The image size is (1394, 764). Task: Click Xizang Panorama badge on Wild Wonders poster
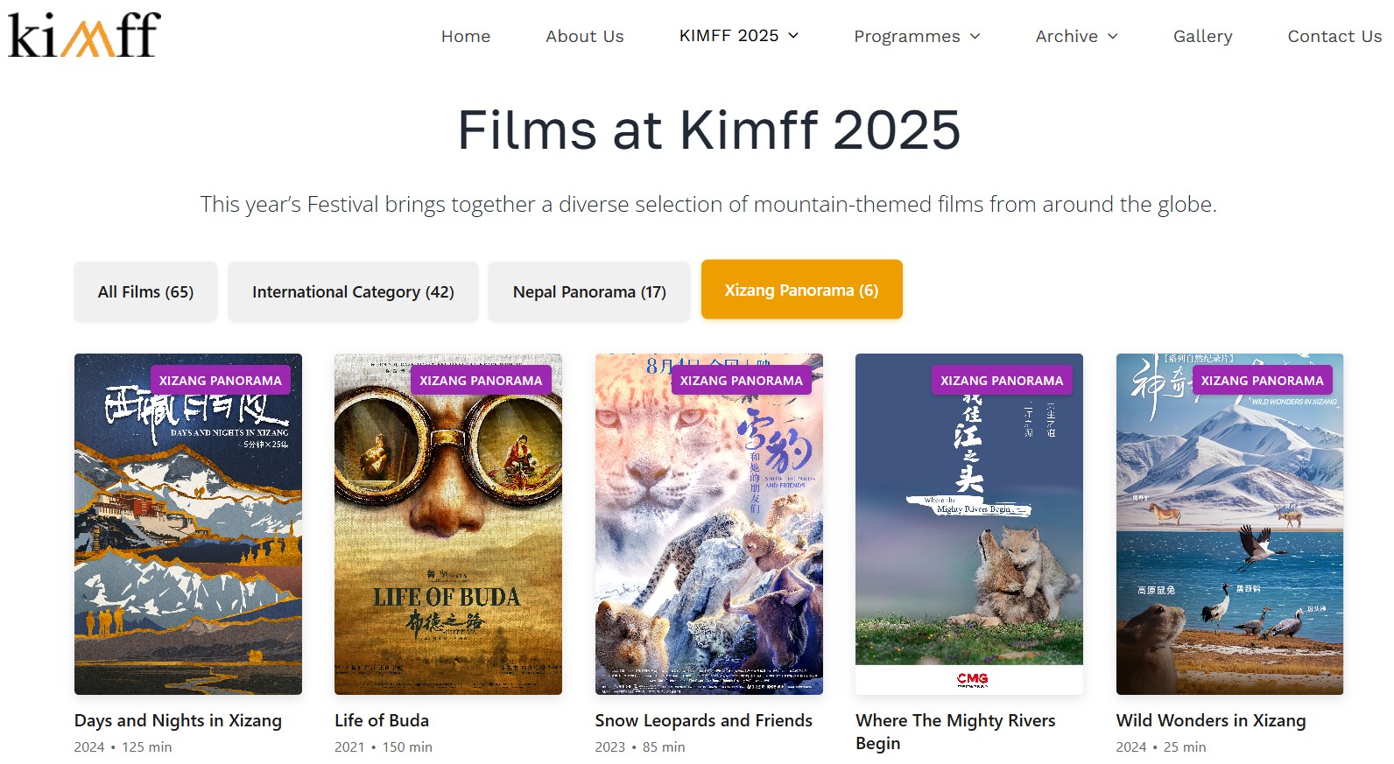click(x=1263, y=380)
